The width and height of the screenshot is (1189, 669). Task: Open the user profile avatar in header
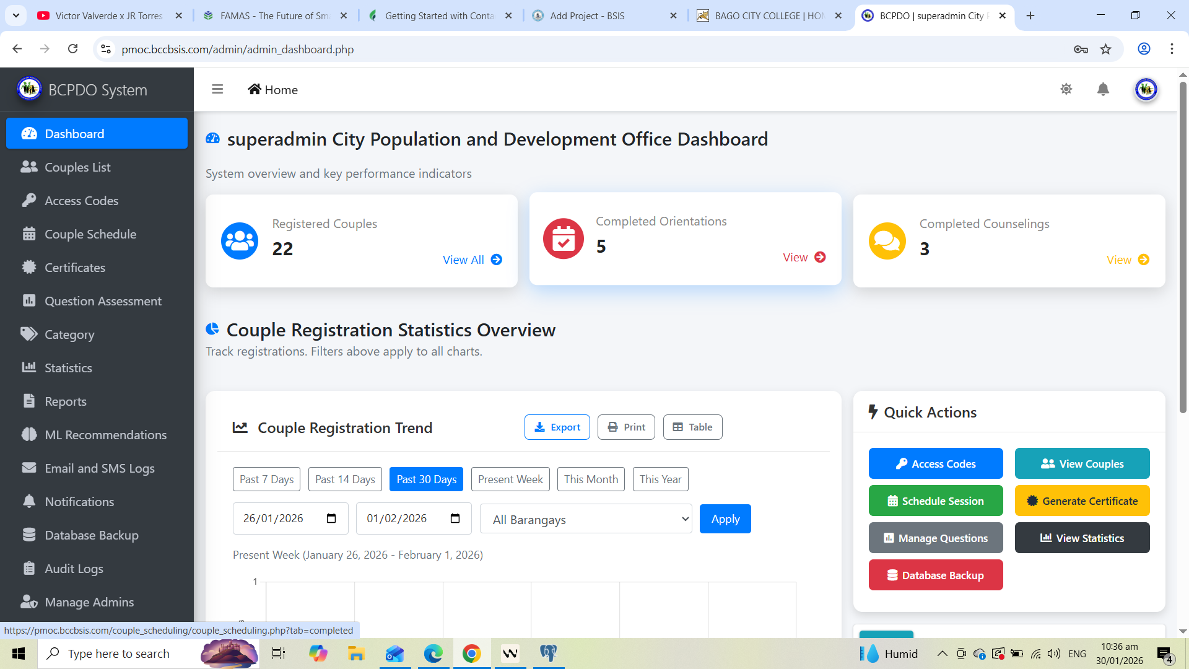click(1146, 89)
